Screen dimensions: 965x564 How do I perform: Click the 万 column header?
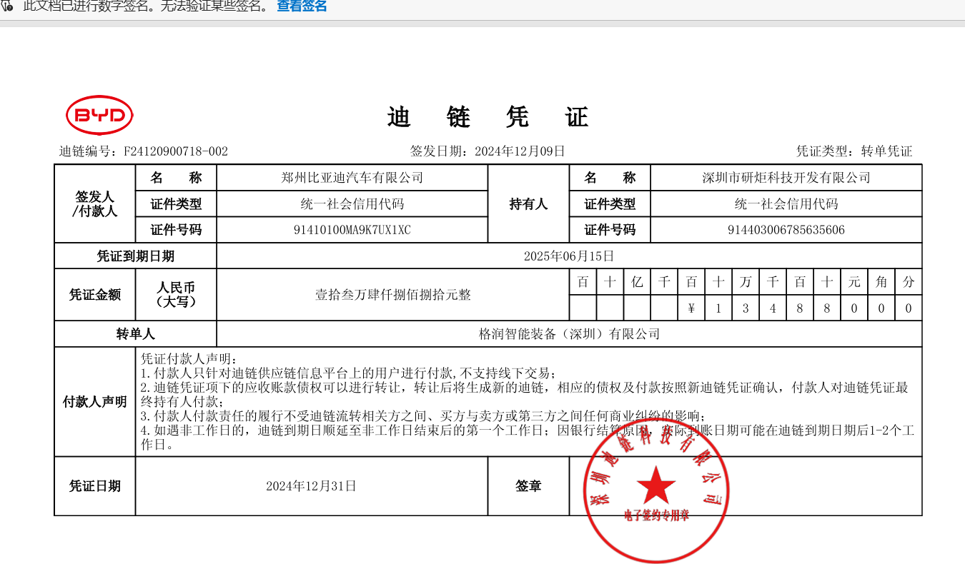[746, 282]
